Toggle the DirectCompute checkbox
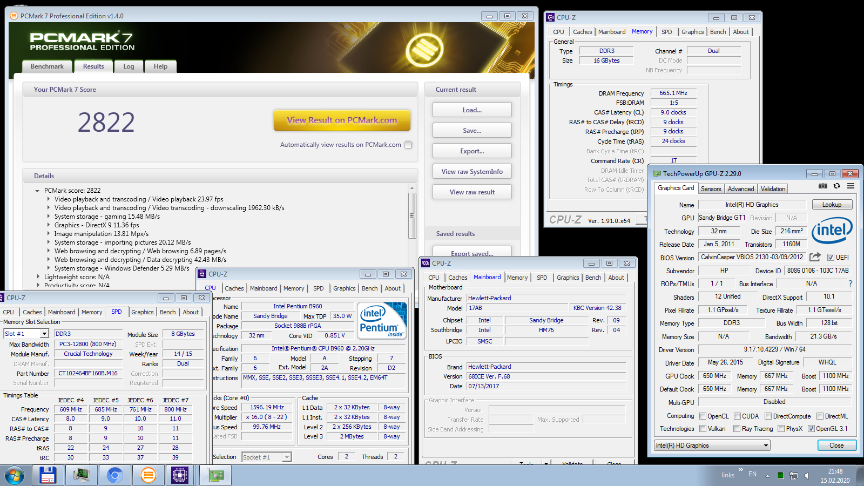This screenshot has height=486, width=864. click(x=768, y=416)
